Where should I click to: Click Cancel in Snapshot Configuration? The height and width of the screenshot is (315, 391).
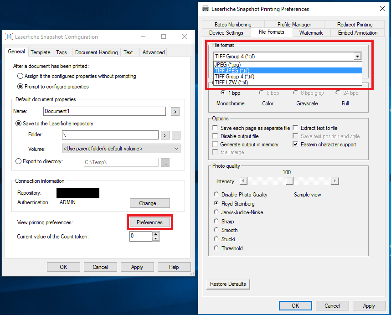100,267
